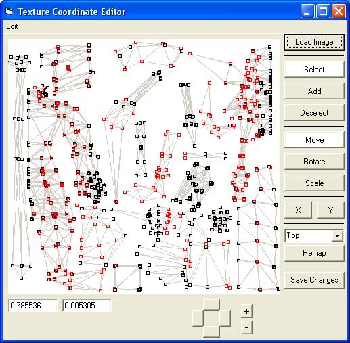Activate the Select mode button
Viewport: 350px width, 343px height.
tap(314, 70)
